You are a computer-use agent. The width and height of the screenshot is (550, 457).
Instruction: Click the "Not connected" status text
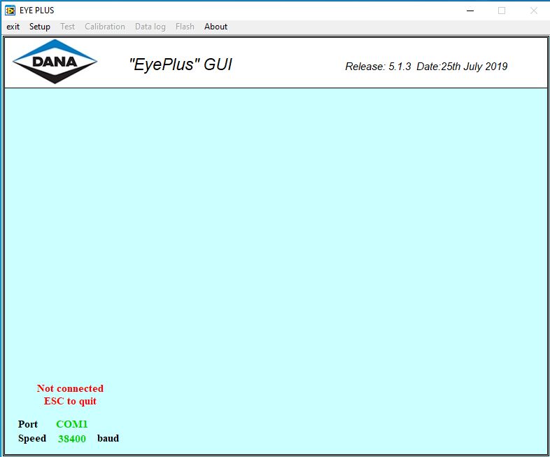tap(70, 388)
